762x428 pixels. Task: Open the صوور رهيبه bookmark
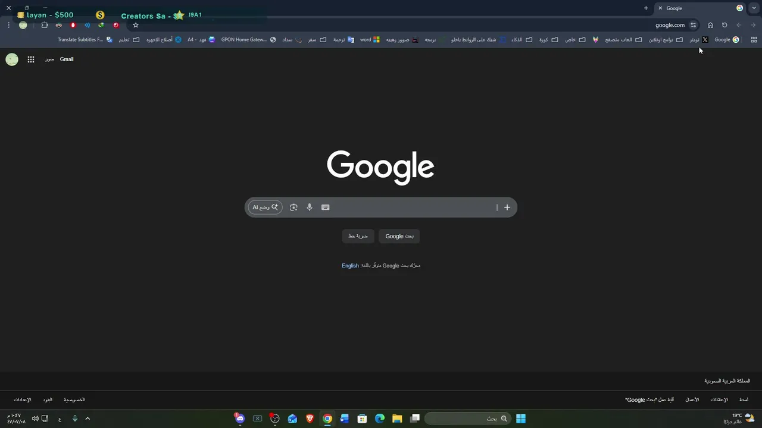[402, 40]
